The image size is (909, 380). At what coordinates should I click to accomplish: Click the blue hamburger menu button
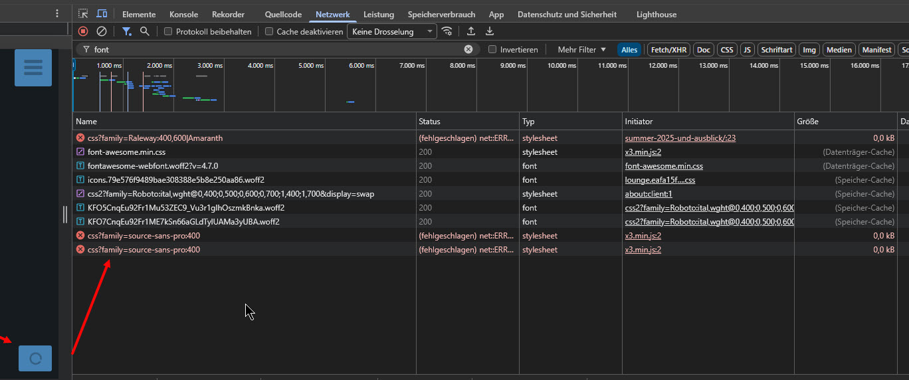33,68
